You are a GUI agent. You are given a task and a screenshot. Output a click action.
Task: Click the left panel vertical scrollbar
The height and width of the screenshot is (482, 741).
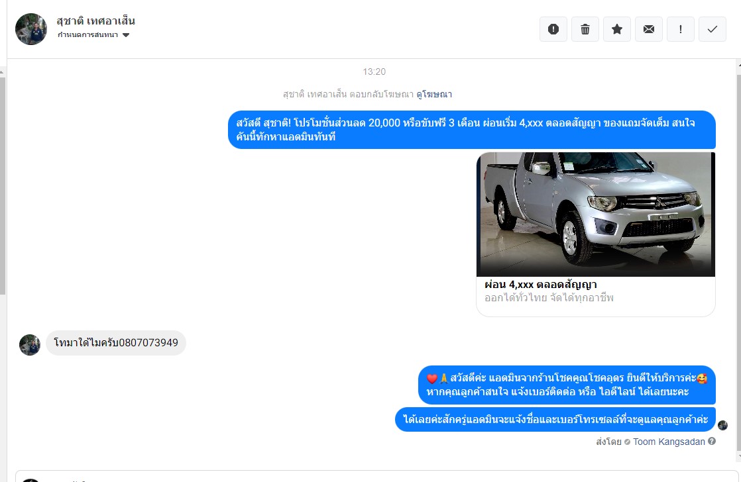pos(3,185)
